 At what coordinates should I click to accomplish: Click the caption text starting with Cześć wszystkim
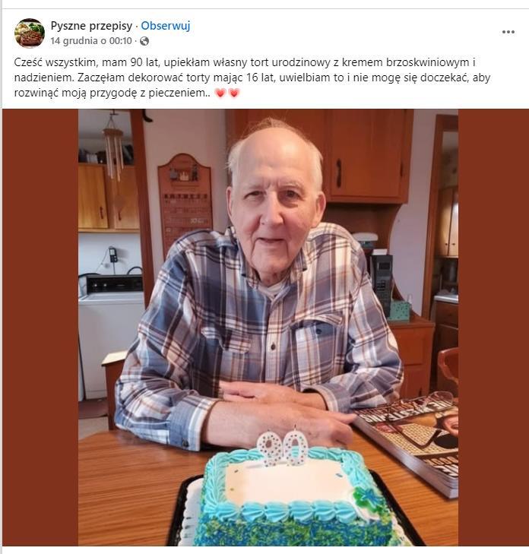tap(252, 78)
